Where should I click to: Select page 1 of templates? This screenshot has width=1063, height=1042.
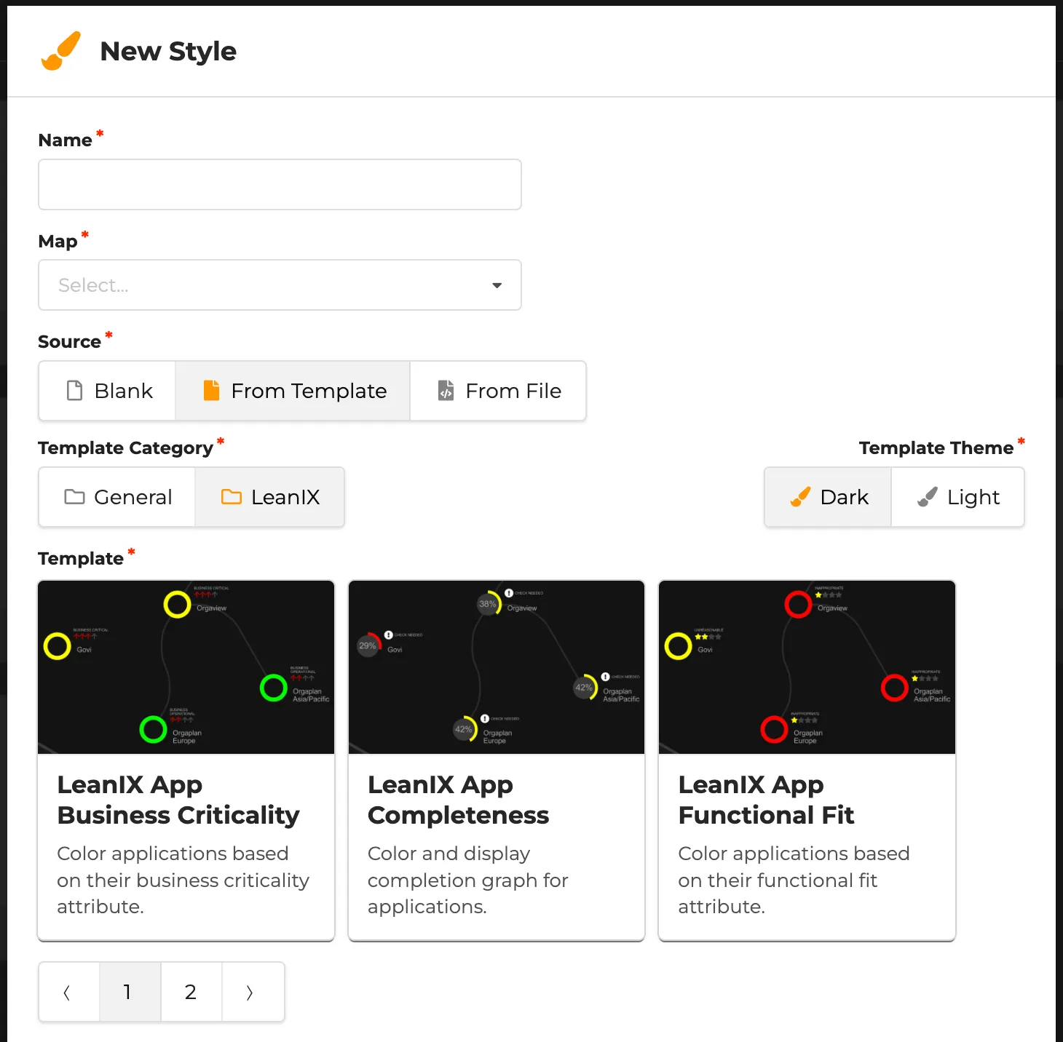[x=130, y=992]
